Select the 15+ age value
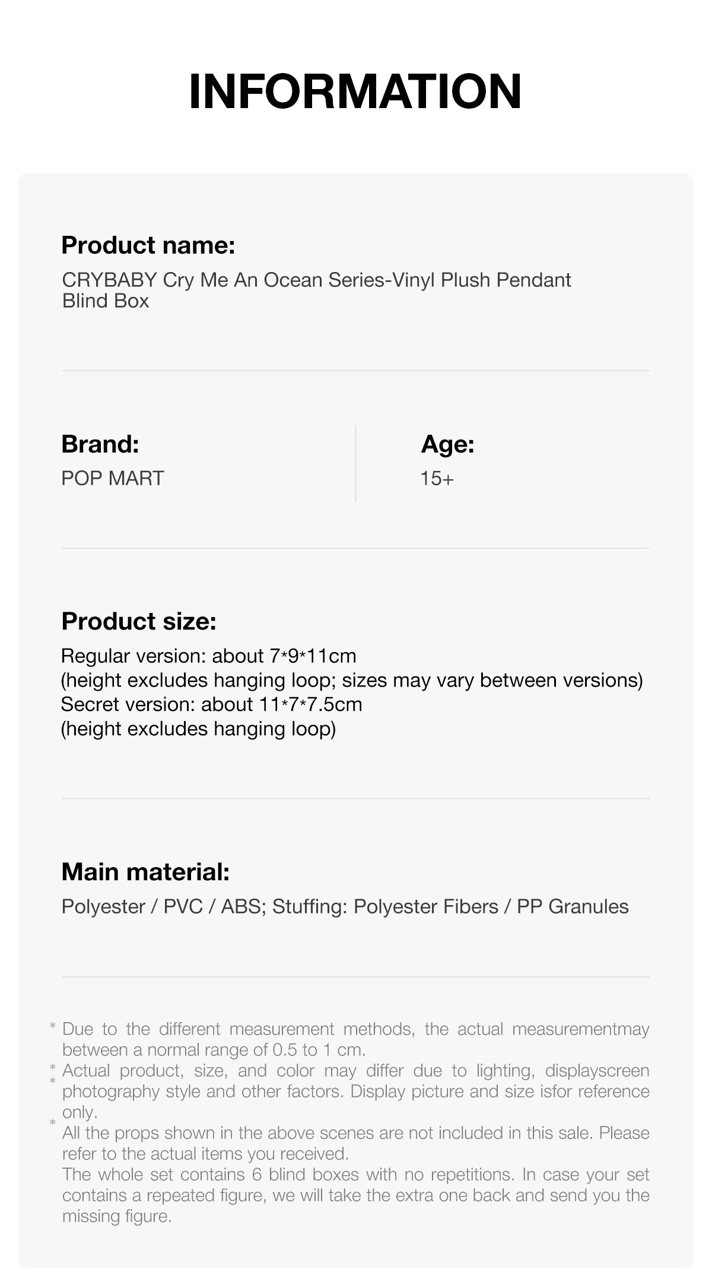Image resolution: width=712 pixels, height=1287 pixels. [437, 479]
